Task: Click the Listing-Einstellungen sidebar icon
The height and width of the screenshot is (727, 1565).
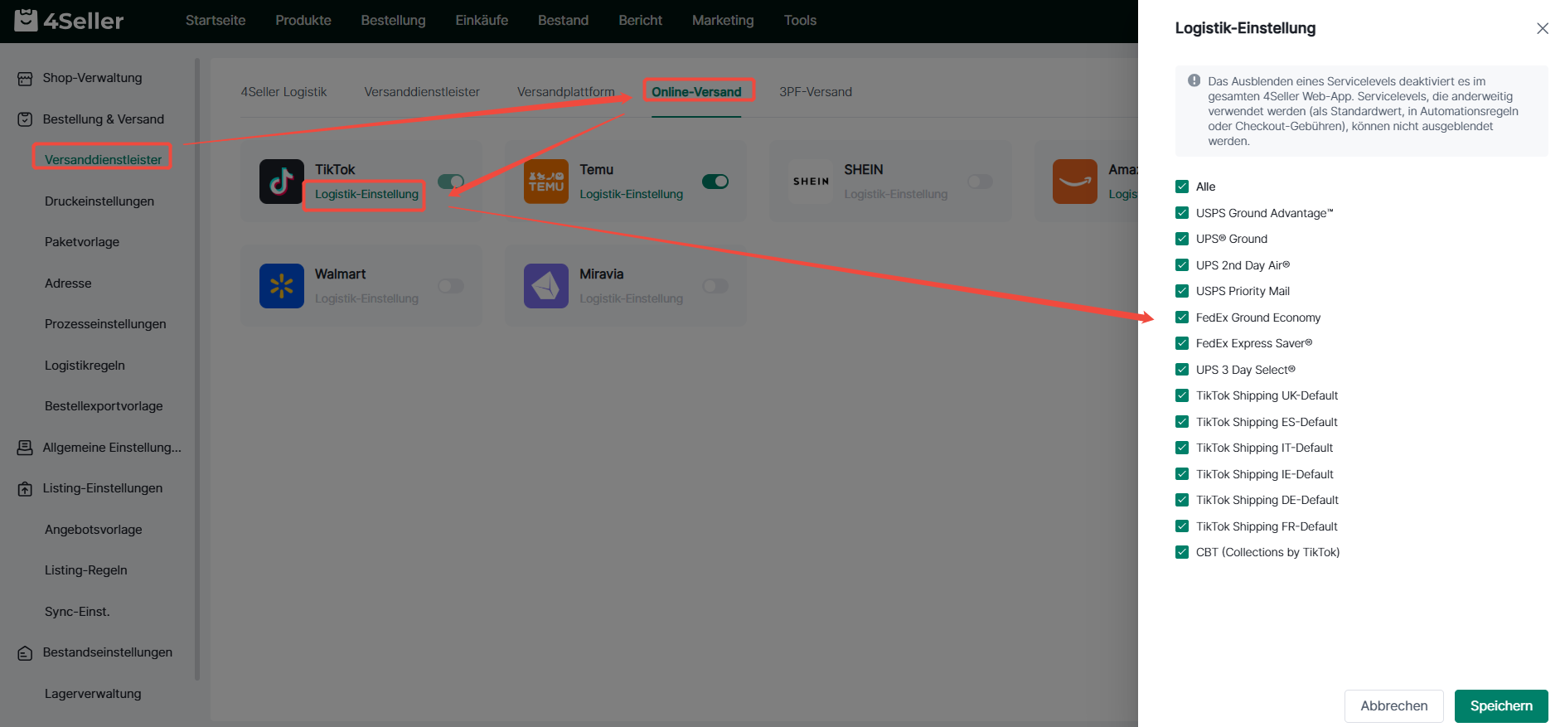Action: [25, 489]
